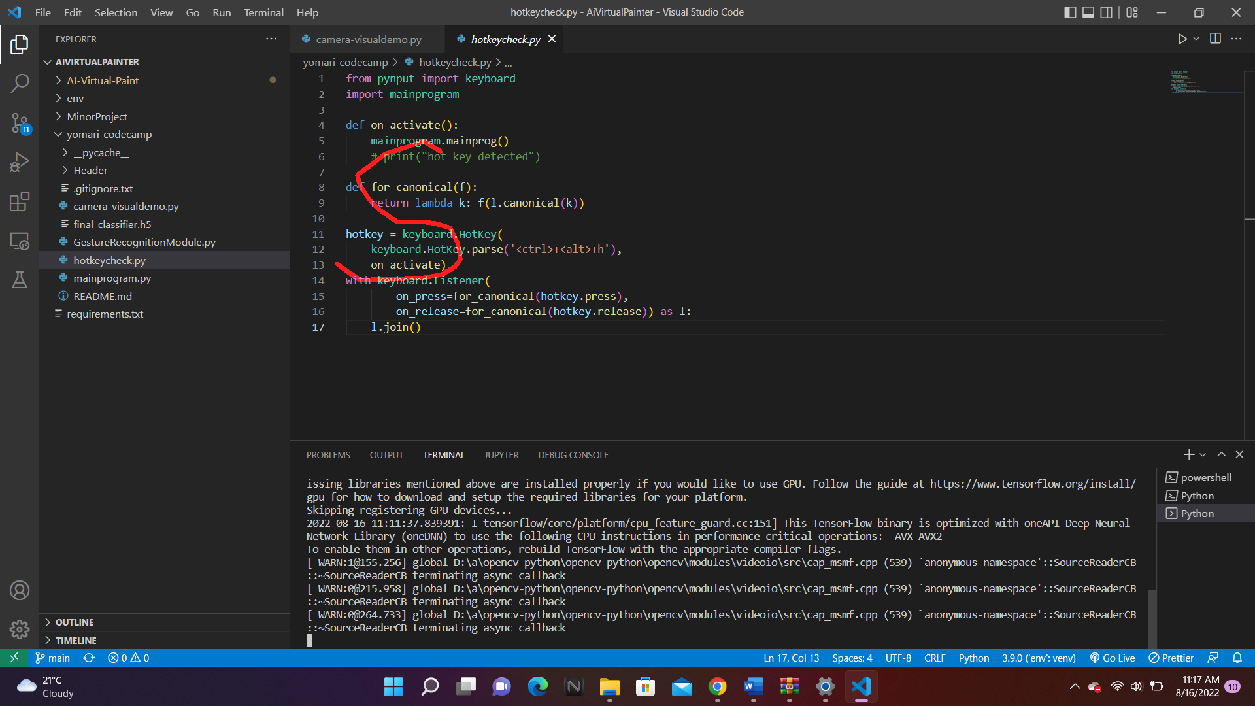Open remote window indicator in status bar
The height and width of the screenshot is (706, 1255).
pyautogui.click(x=14, y=658)
